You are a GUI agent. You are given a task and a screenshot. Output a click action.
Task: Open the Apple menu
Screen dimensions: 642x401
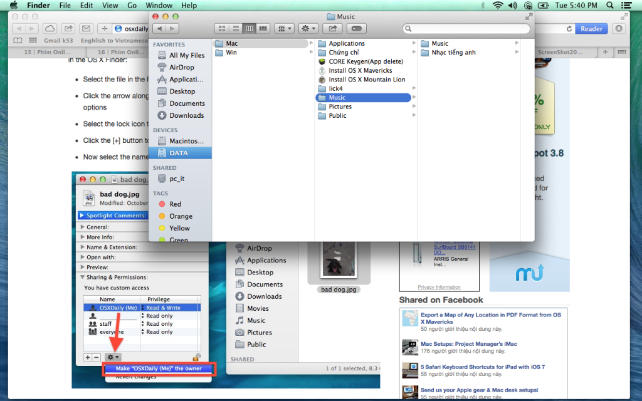pos(14,5)
